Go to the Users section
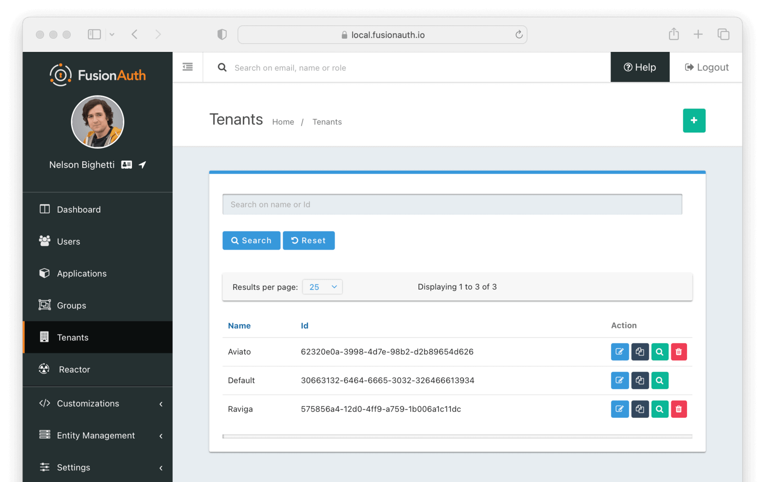 point(98,241)
